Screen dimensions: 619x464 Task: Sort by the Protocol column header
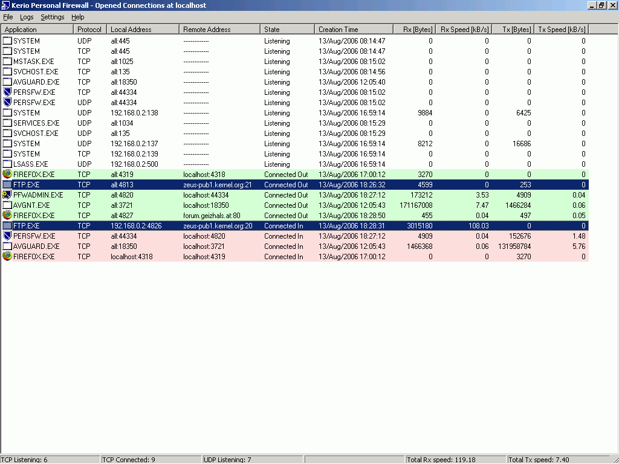pyautogui.click(x=90, y=29)
